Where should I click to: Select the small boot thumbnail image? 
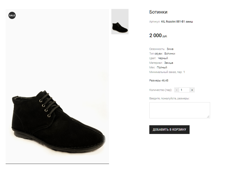point(120,22)
